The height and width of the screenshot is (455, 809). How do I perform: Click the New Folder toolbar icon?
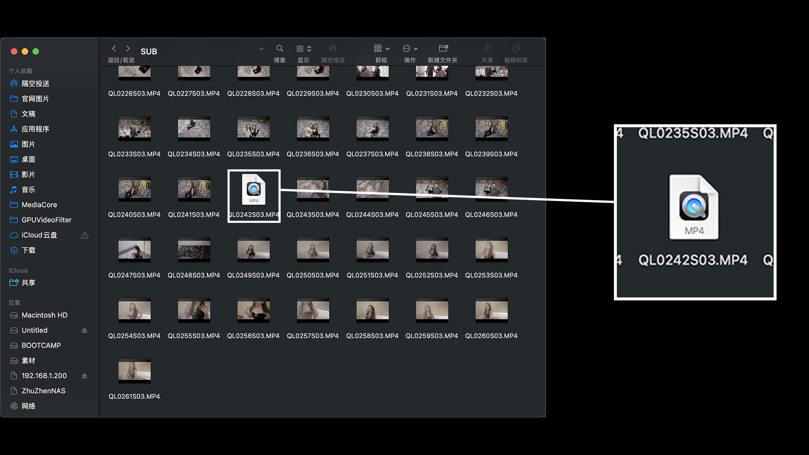point(443,48)
